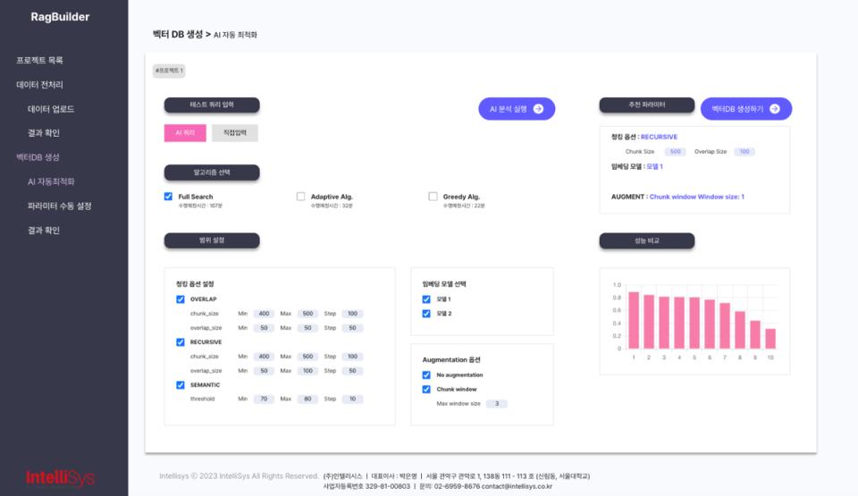Screen dimensions: 858x496
Task: Click the arrow icon on 벡터DB 생성하기
Action: click(x=775, y=109)
